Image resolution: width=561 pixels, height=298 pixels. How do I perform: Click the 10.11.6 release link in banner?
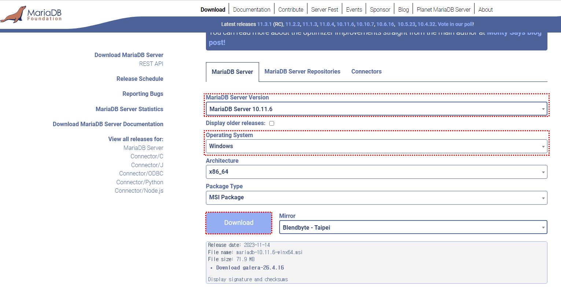click(345, 24)
